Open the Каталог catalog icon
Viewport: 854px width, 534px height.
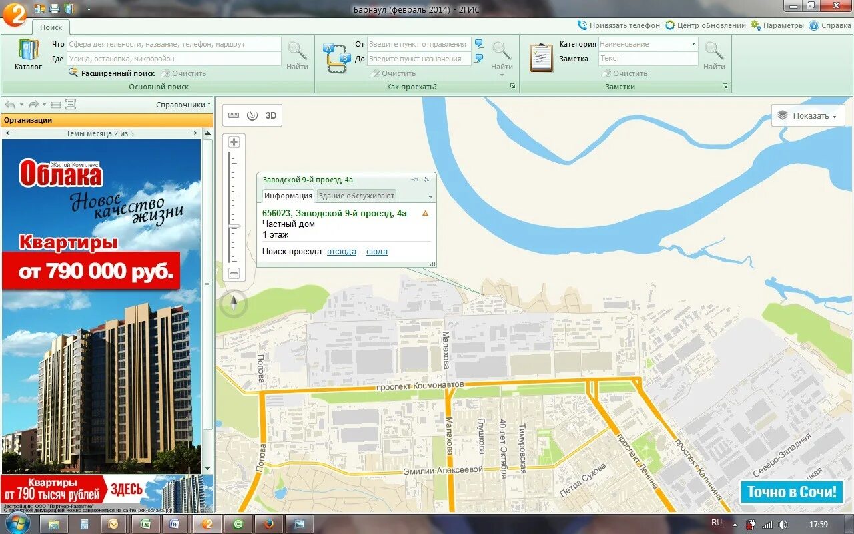[x=28, y=55]
